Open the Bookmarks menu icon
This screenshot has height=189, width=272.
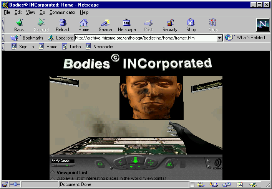tap(15, 38)
